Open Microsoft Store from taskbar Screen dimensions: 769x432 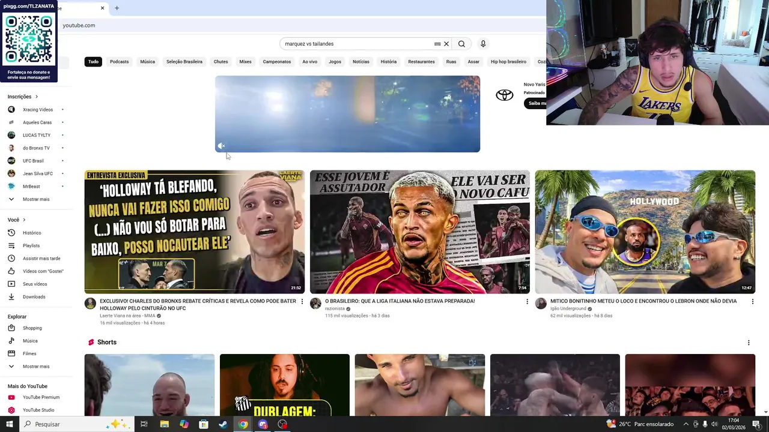tap(204, 424)
